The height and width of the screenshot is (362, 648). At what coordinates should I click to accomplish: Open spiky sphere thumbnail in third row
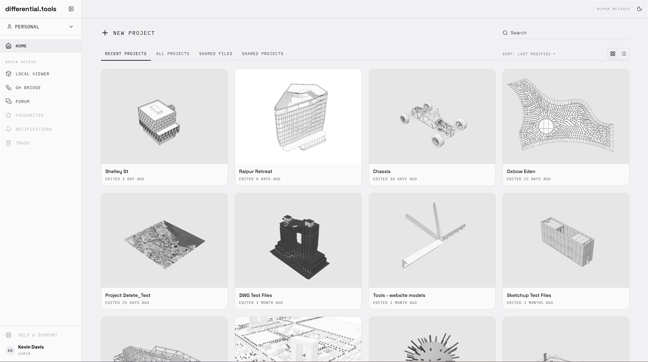click(x=432, y=339)
